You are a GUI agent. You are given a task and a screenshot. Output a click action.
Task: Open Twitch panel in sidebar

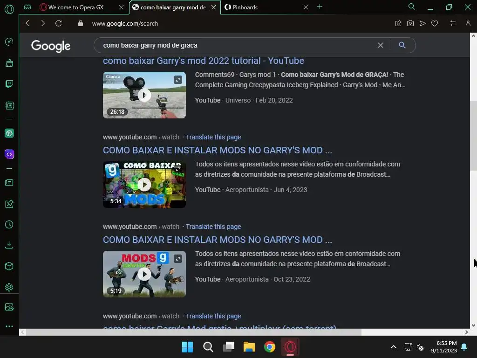pos(9,84)
